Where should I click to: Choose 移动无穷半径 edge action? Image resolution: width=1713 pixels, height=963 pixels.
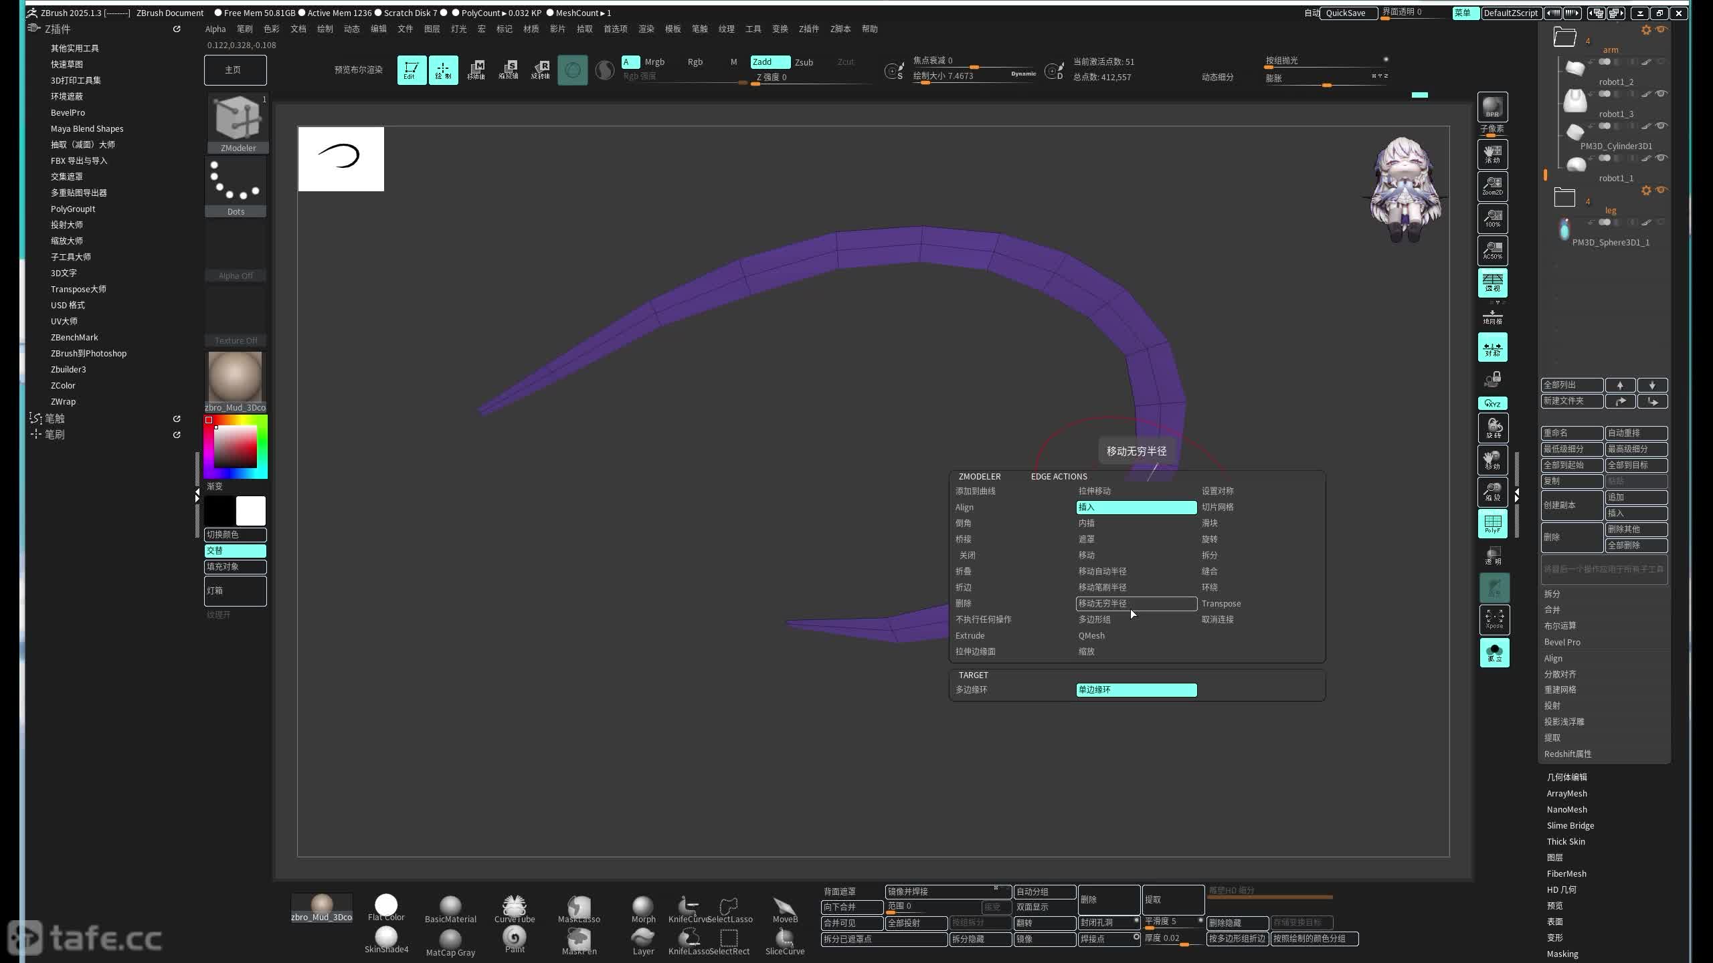click(x=1136, y=603)
